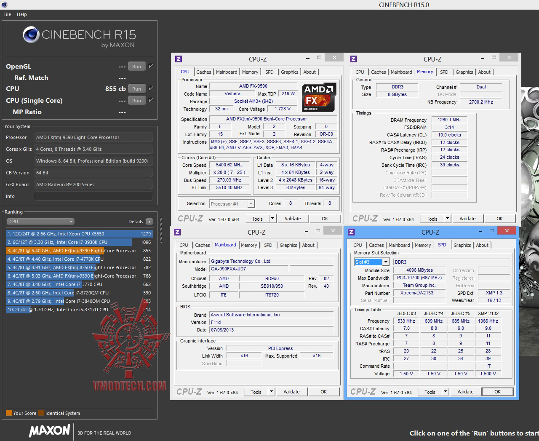Open the Ranking CPU dropdown
539x441 pixels.
pyautogui.click(x=40, y=222)
